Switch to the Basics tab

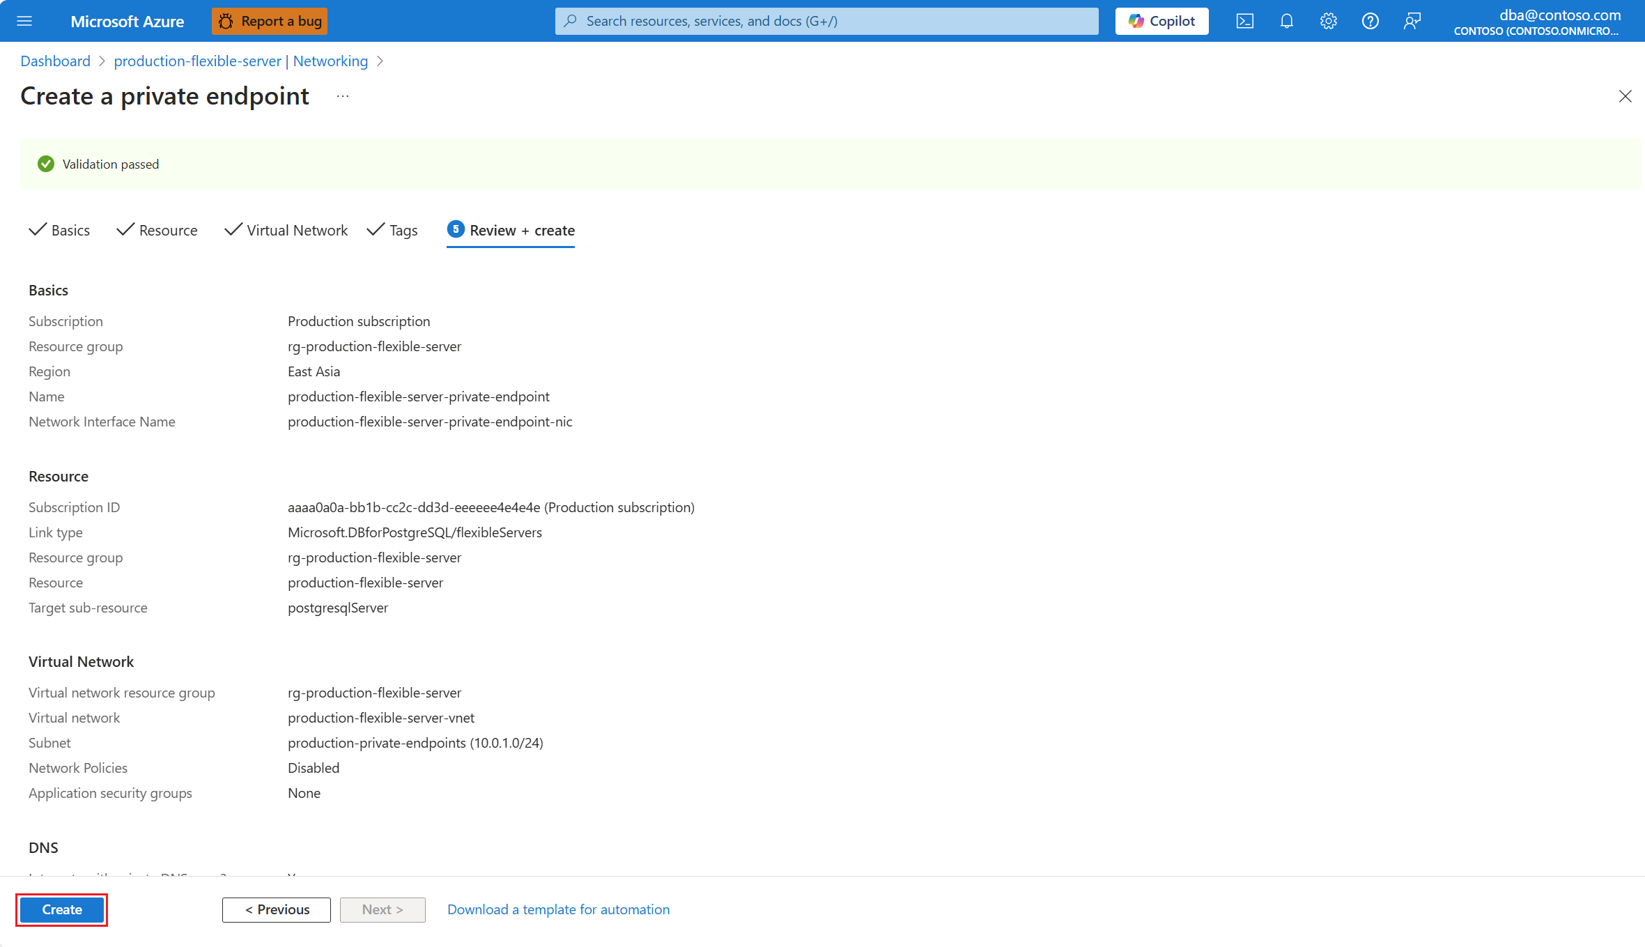pos(60,230)
